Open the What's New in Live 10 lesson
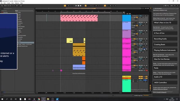This screenshot has width=180, height=101. click(165, 23)
